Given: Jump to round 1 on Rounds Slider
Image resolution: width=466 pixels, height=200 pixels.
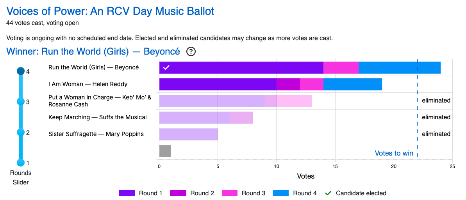Looking at the screenshot, I should (21, 163).
